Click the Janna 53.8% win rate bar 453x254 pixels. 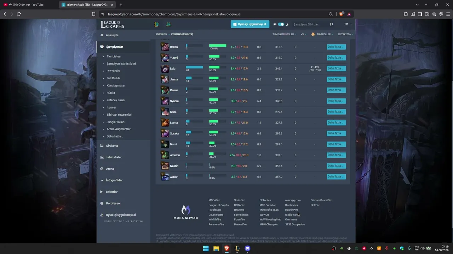(214, 78)
